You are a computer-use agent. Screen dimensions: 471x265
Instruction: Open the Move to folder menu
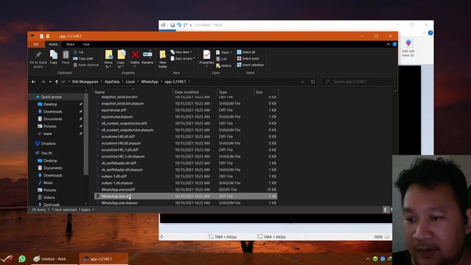tap(108, 59)
